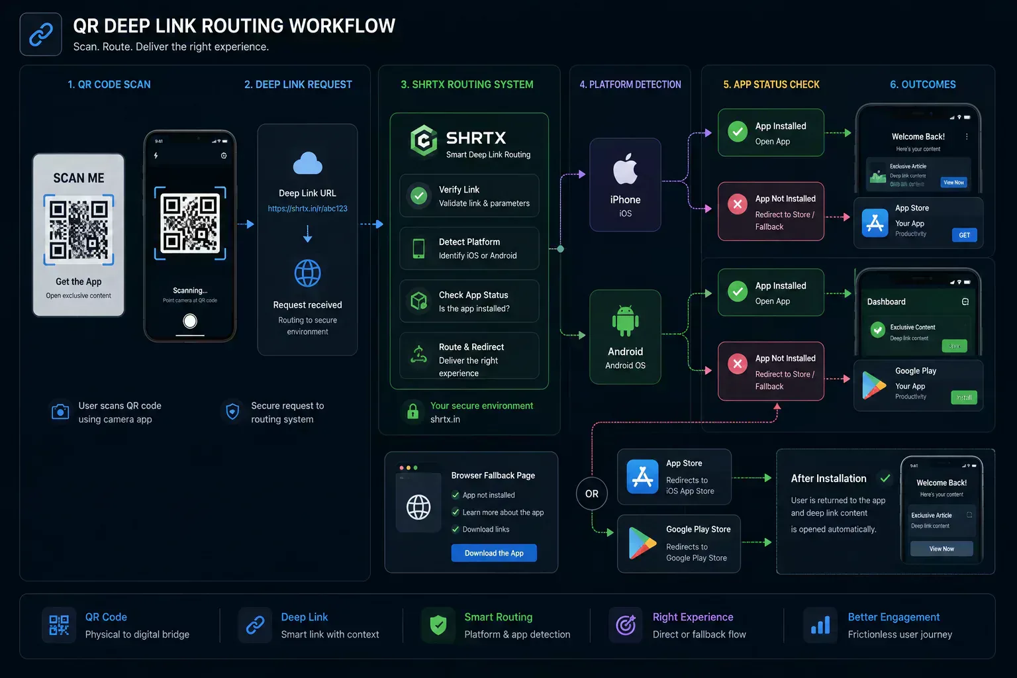Click the red X icon in iOS App Not Installed
The width and height of the screenshot is (1017, 678).
[737, 204]
